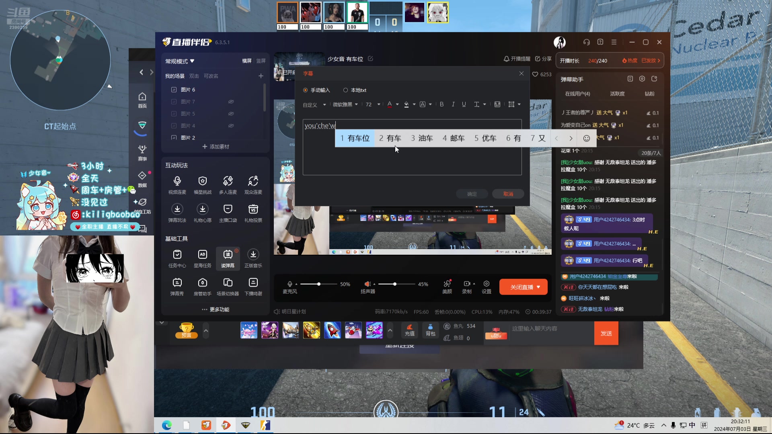The width and height of the screenshot is (772, 434).
Task: Select 手动输入 radio option
Action: (306, 90)
